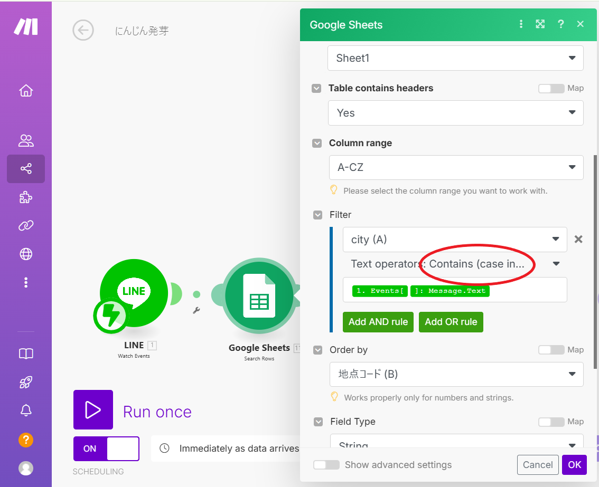Open the A-CZ column range dropdown
This screenshot has width=599, height=487.
pyautogui.click(x=456, y=168)
